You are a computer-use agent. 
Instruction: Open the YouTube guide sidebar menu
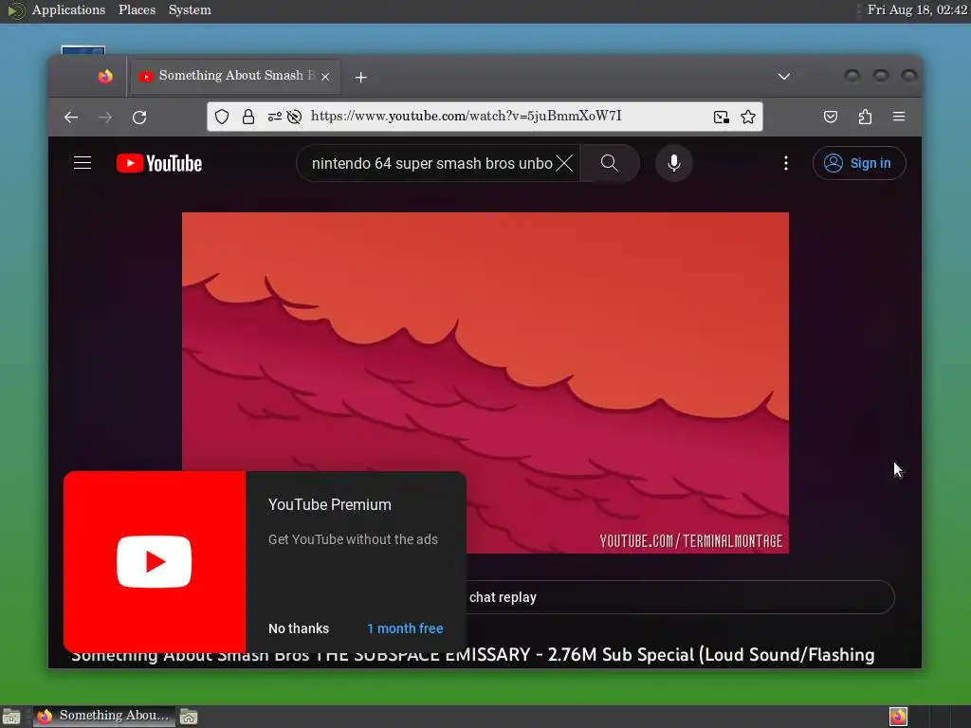pyautogui.click(x=82, y=163)
